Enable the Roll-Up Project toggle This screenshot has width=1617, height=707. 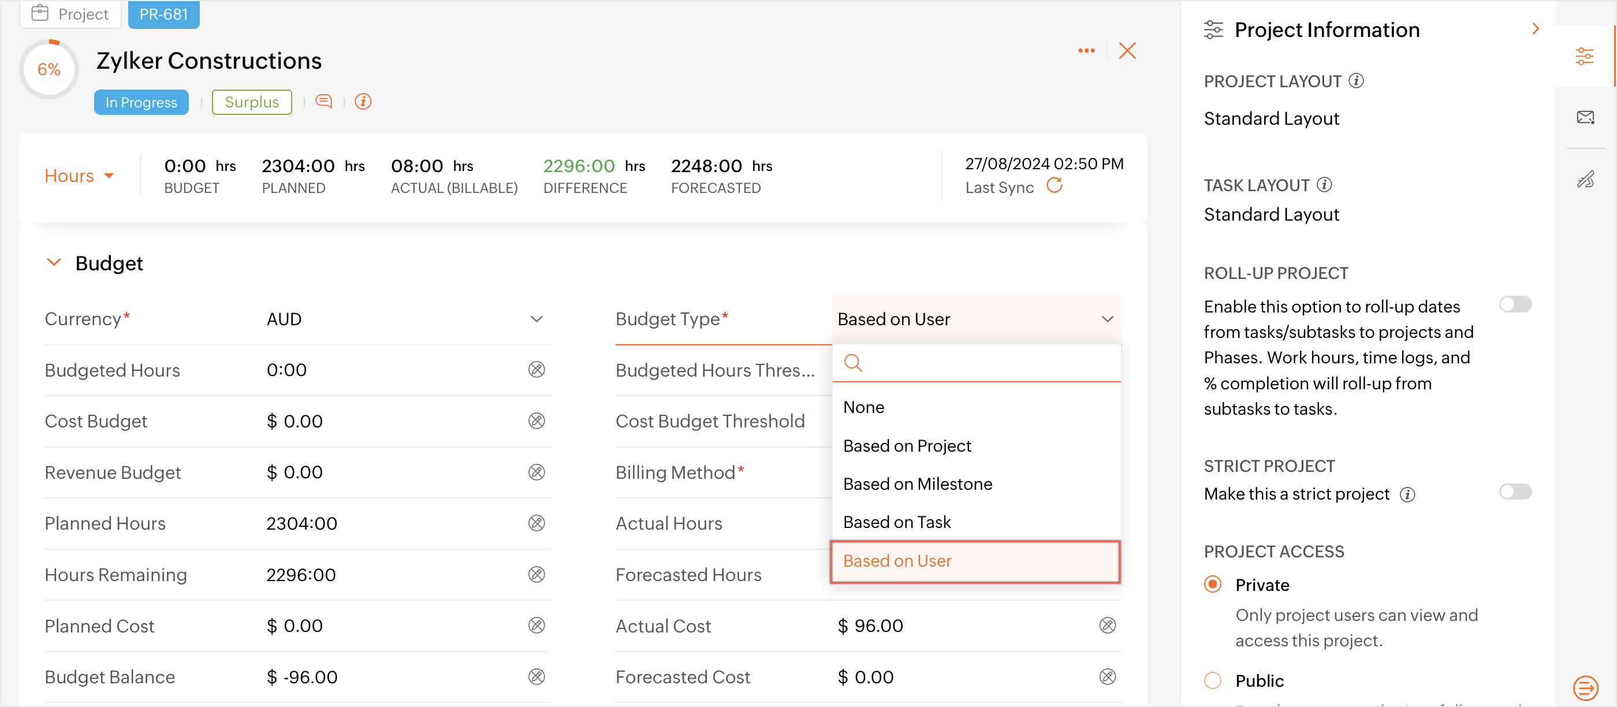(x=1515, y=304)
